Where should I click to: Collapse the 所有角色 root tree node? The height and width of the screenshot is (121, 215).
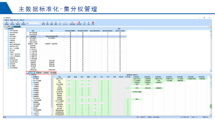[4, 29]
